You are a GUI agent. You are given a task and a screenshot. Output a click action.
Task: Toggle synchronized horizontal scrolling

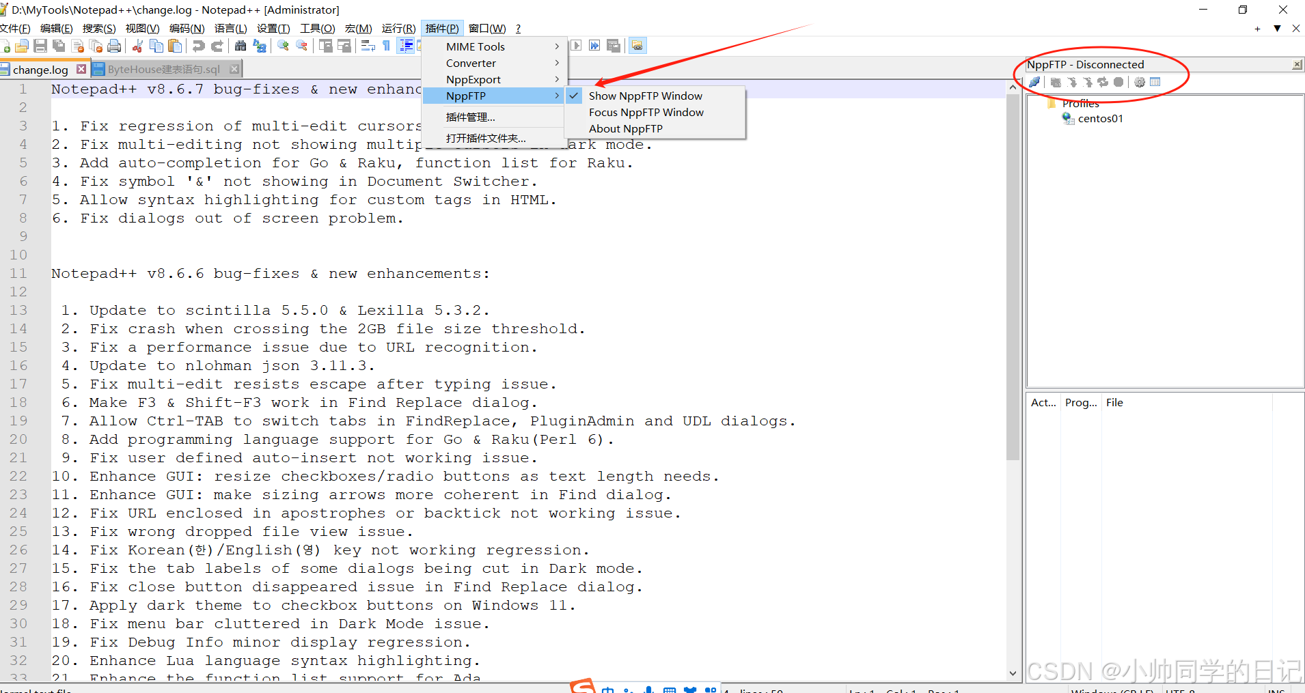[x=344, y=46]
